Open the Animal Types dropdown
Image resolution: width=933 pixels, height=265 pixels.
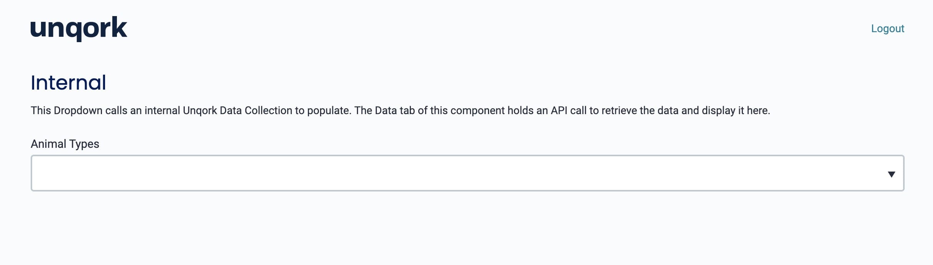click(467, 173)
